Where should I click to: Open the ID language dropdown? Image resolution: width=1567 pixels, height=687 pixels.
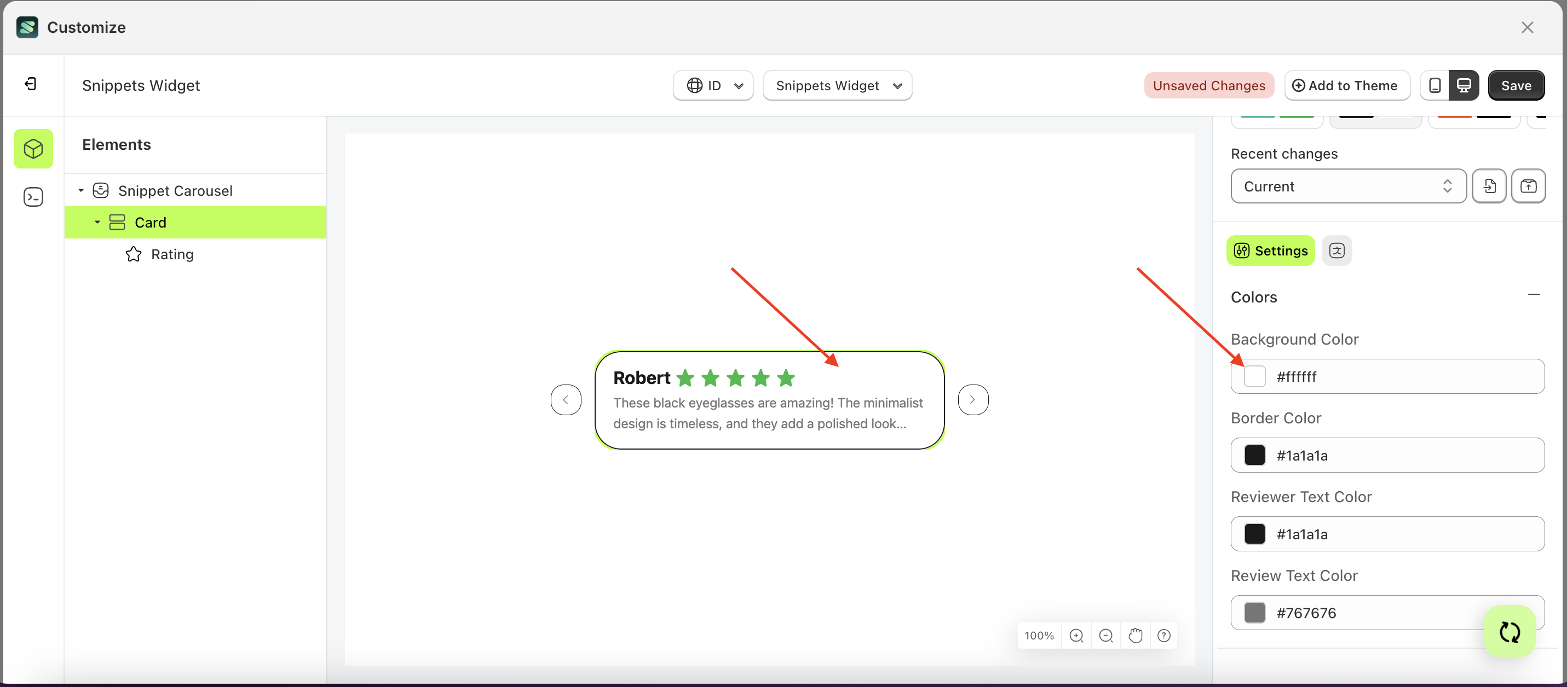point(712,85)
